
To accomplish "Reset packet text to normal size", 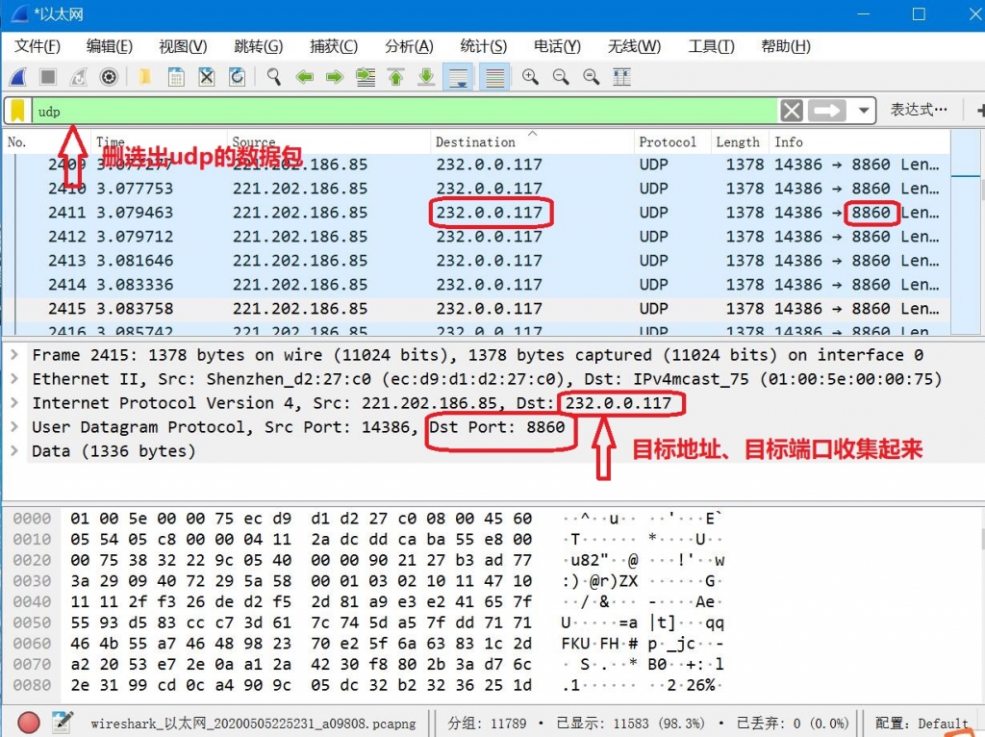I will tap(591, 77).
